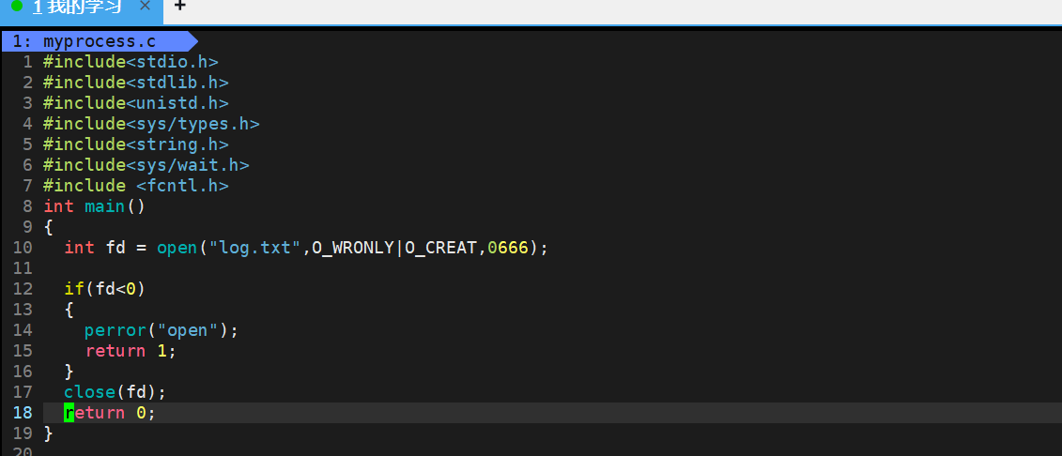
Task: Open a new session tab with plus
Action: click(x=179, y=6)
